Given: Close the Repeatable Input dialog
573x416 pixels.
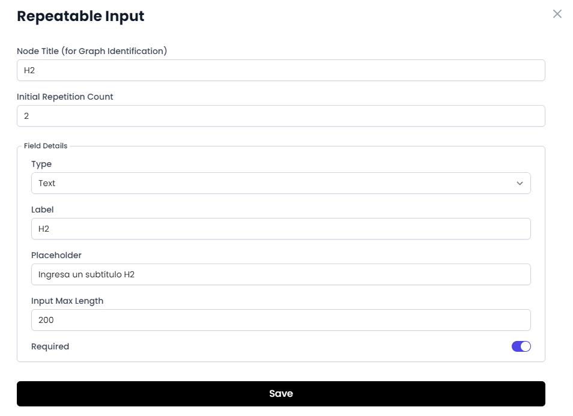Looking at the screenshot, I should [557, 14].
